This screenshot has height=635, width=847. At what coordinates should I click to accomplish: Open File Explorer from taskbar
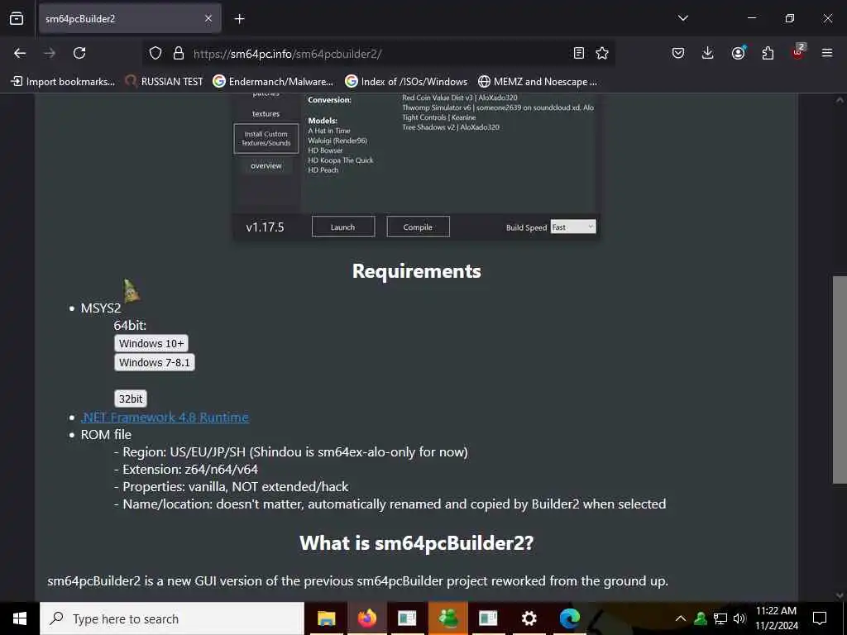click(326, 618)
